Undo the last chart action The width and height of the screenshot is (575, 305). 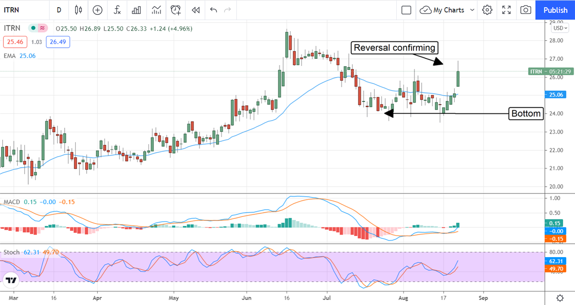[214, 10]
